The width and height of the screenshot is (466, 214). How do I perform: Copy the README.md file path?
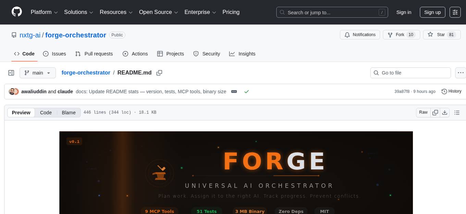(159, 72)
